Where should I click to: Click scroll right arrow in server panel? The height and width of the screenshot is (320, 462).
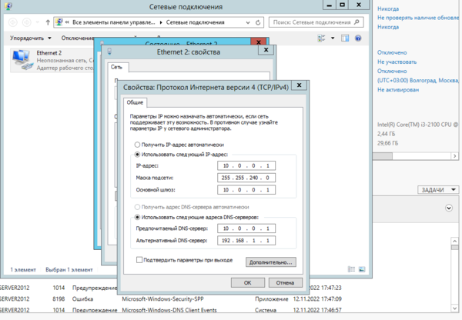point(454,156)
